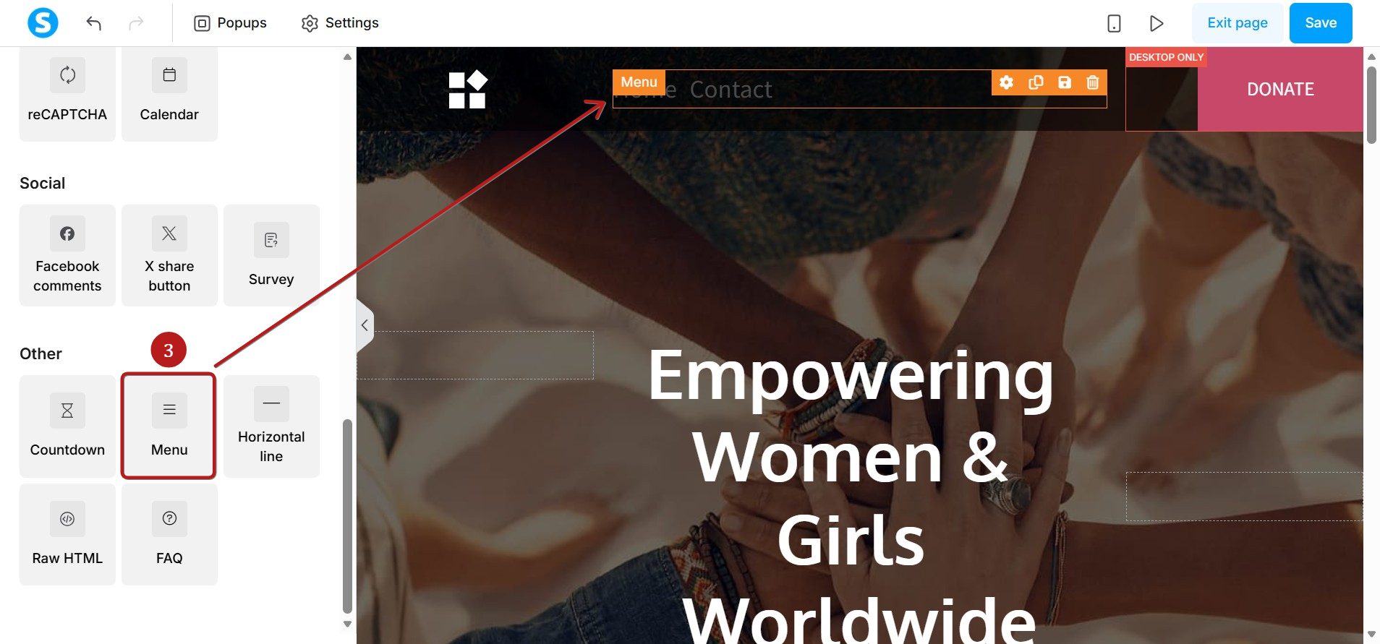Click the widget panel scrollbar down arrow

pyautogui.click(x=347, y=624)
